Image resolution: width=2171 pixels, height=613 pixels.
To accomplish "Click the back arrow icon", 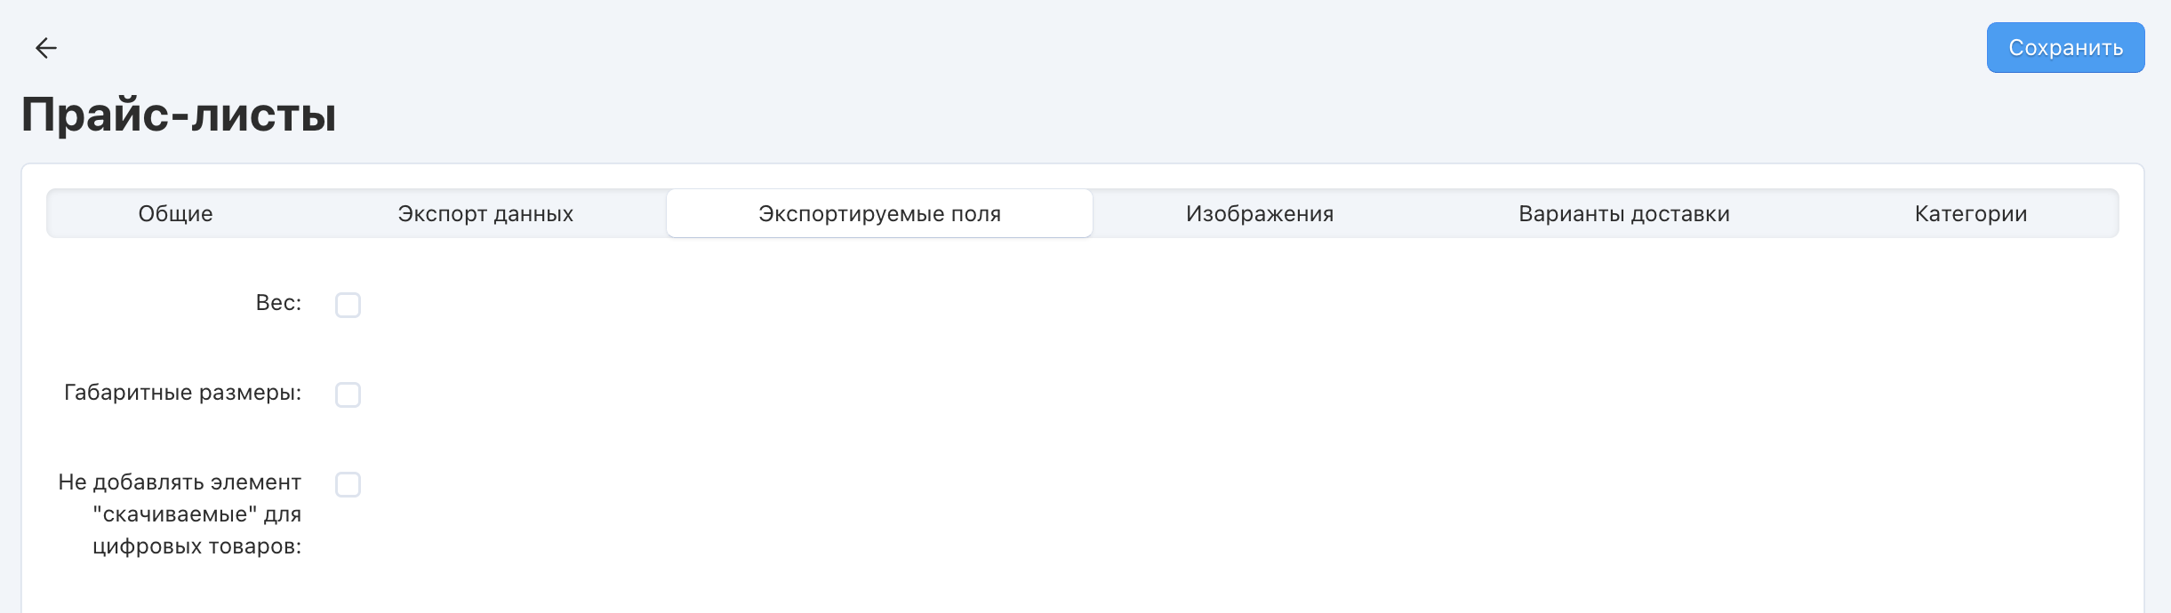I will click(46, 48).
